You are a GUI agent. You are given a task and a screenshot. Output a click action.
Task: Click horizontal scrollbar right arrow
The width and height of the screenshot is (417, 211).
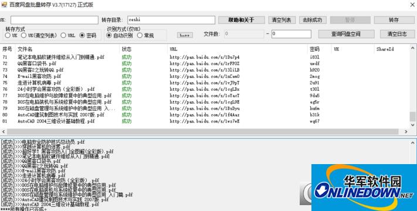pyautogui.click(x=406, y=131)
